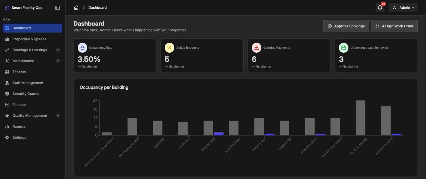This screenshot has height=179, width=426.
Task: Click the Active Requests tools icon
Action: click(170, 48)
